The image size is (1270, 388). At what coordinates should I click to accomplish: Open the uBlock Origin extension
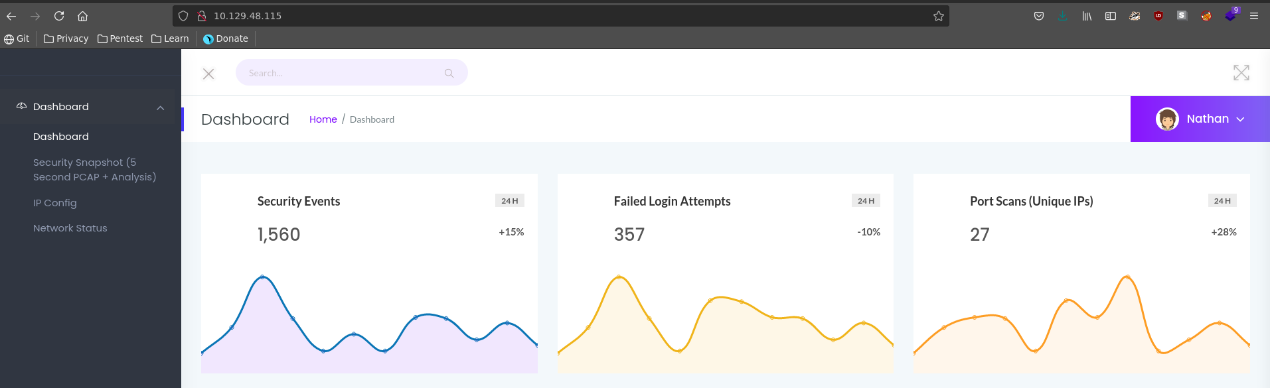click(x=1158, y=16)
